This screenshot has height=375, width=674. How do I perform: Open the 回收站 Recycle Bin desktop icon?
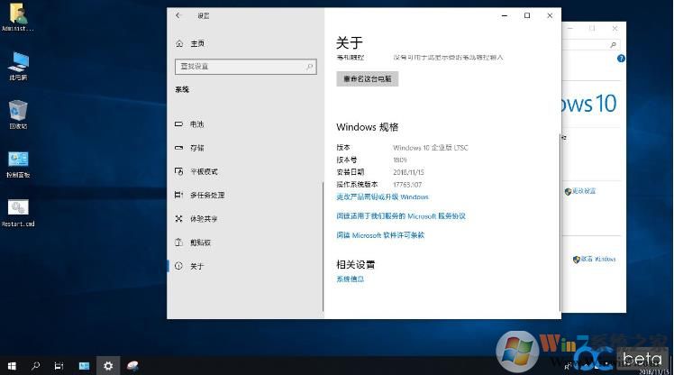(x=18, y=114)
